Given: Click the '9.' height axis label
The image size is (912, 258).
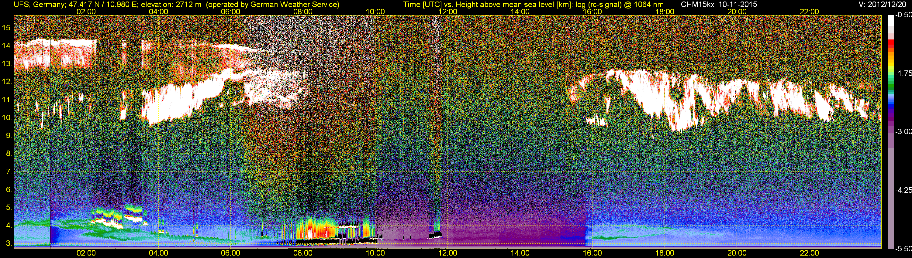Looking at the screenshot, I should click(x=9, y=136).
